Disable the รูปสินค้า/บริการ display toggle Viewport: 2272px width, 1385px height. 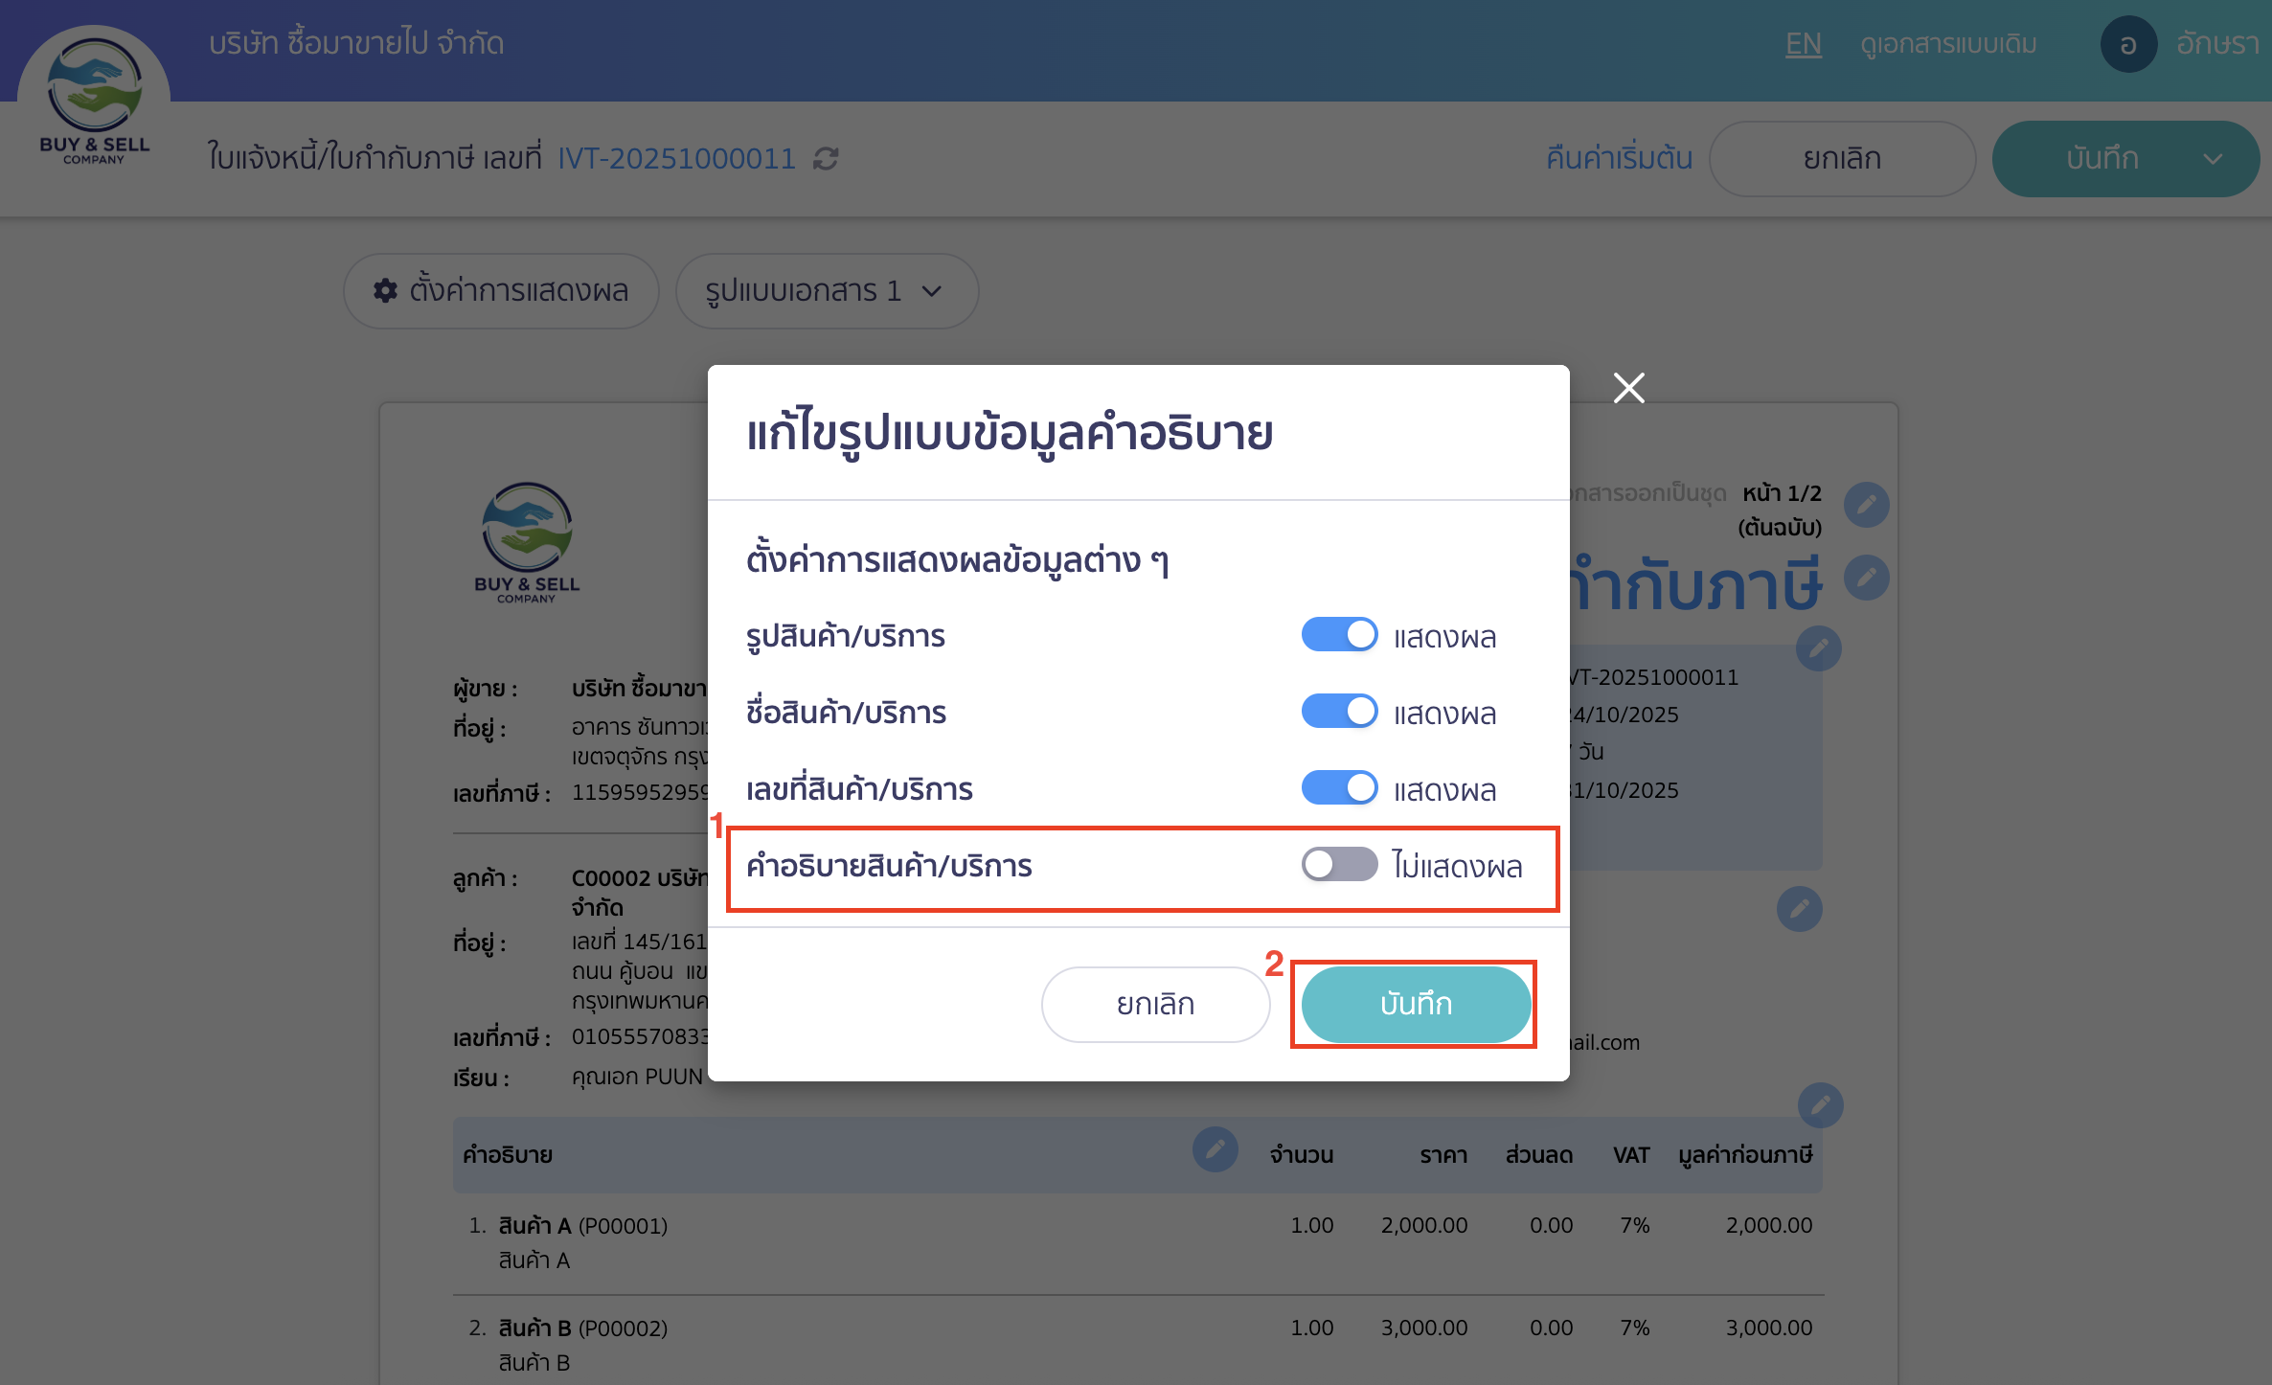1339,634
